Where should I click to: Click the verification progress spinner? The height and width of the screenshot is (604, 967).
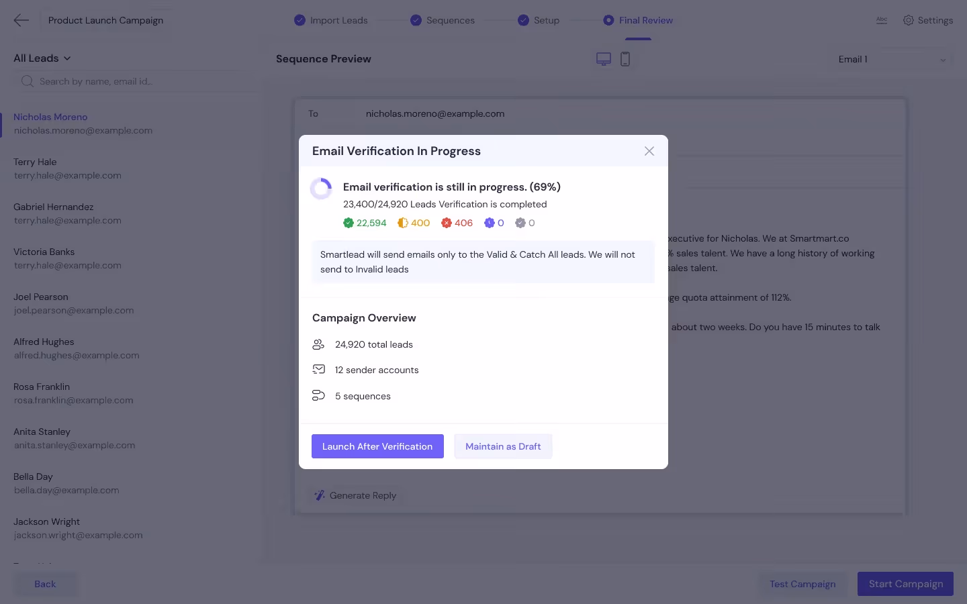pyautogui.click(x=321, y=189)
